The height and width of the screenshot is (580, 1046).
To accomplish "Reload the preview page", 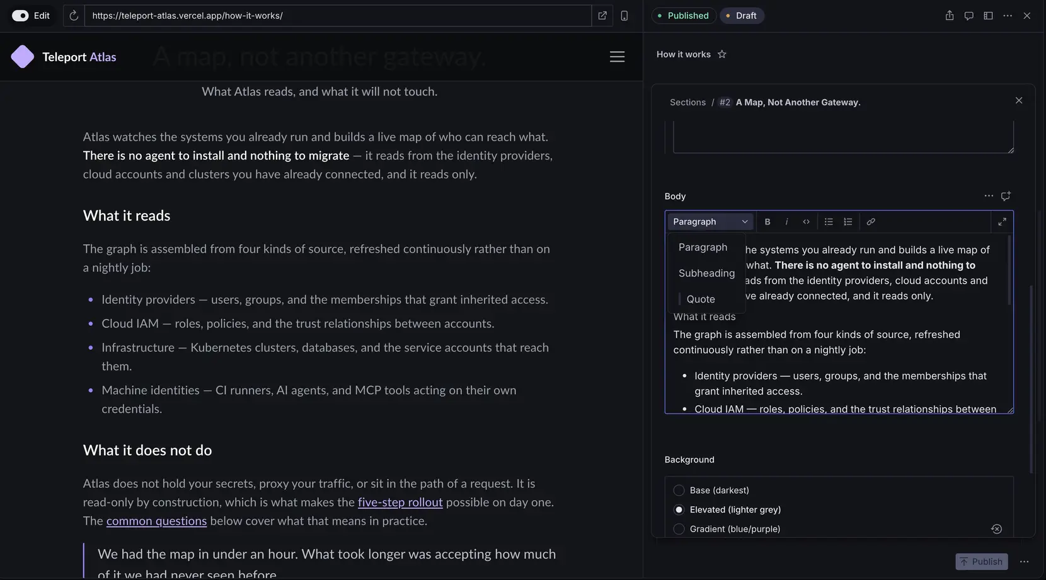I will tap(74, 16).
